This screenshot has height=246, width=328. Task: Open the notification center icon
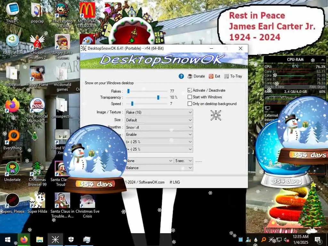pos(318,240)
